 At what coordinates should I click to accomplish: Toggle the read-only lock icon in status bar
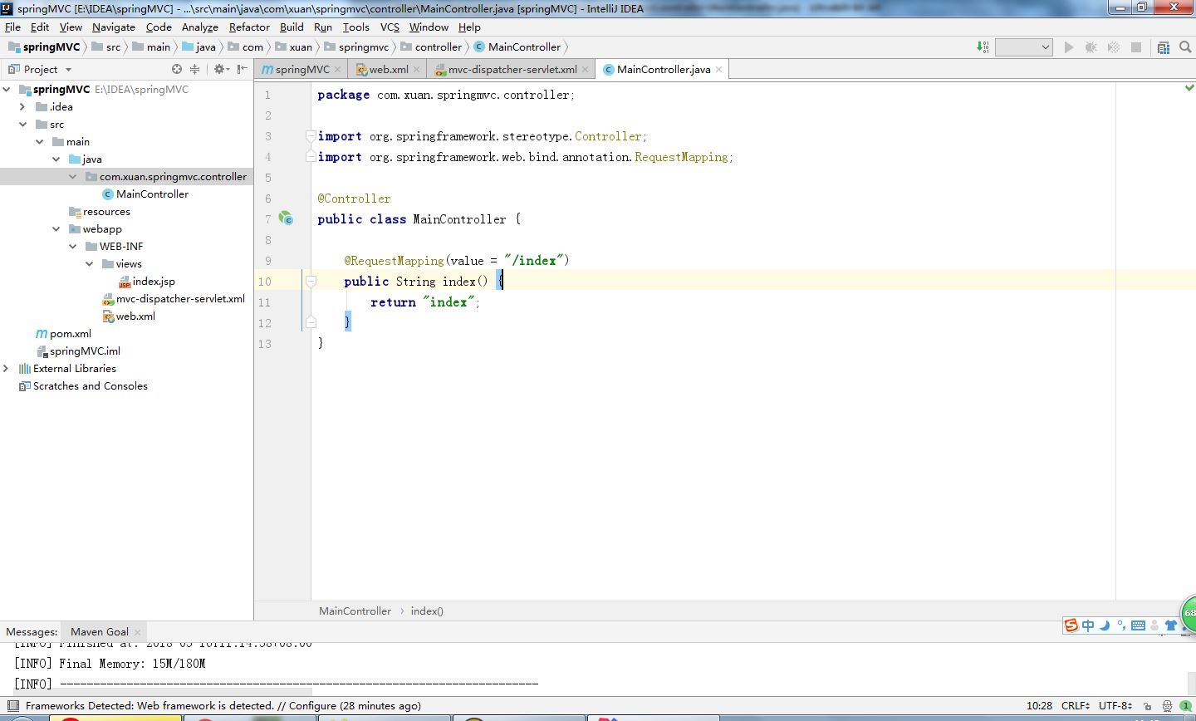click(1147, 706)
